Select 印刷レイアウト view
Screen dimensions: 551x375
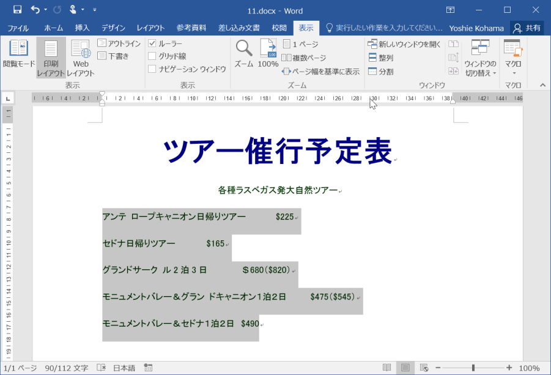point(51,58)
